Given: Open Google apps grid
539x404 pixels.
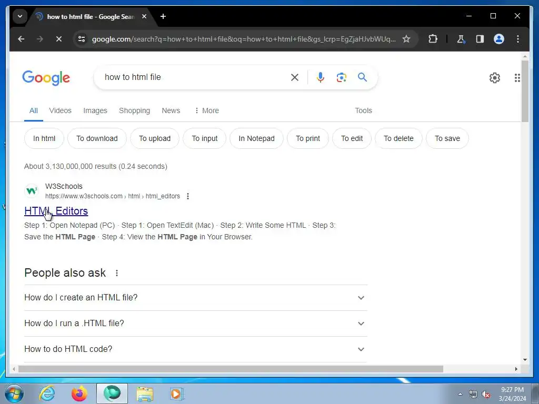Looking at the screenshot, I should coord(517,78).
